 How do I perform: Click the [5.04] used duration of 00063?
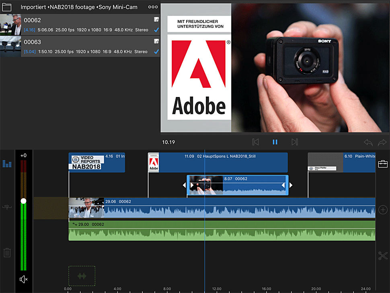30,52
